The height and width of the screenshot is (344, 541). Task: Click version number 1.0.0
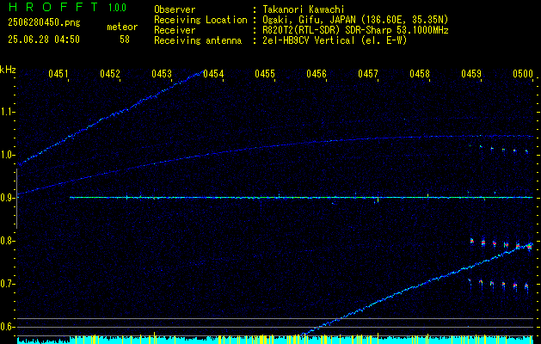pos(117,8)
